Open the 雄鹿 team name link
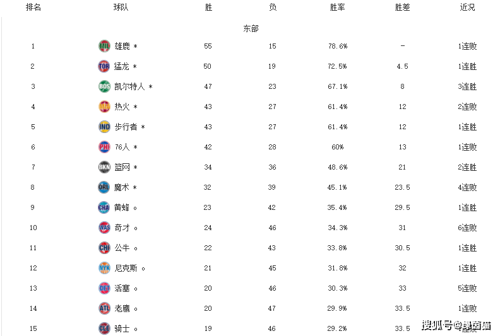This screenshot has width=500, height=336. [x=122, y=46]
